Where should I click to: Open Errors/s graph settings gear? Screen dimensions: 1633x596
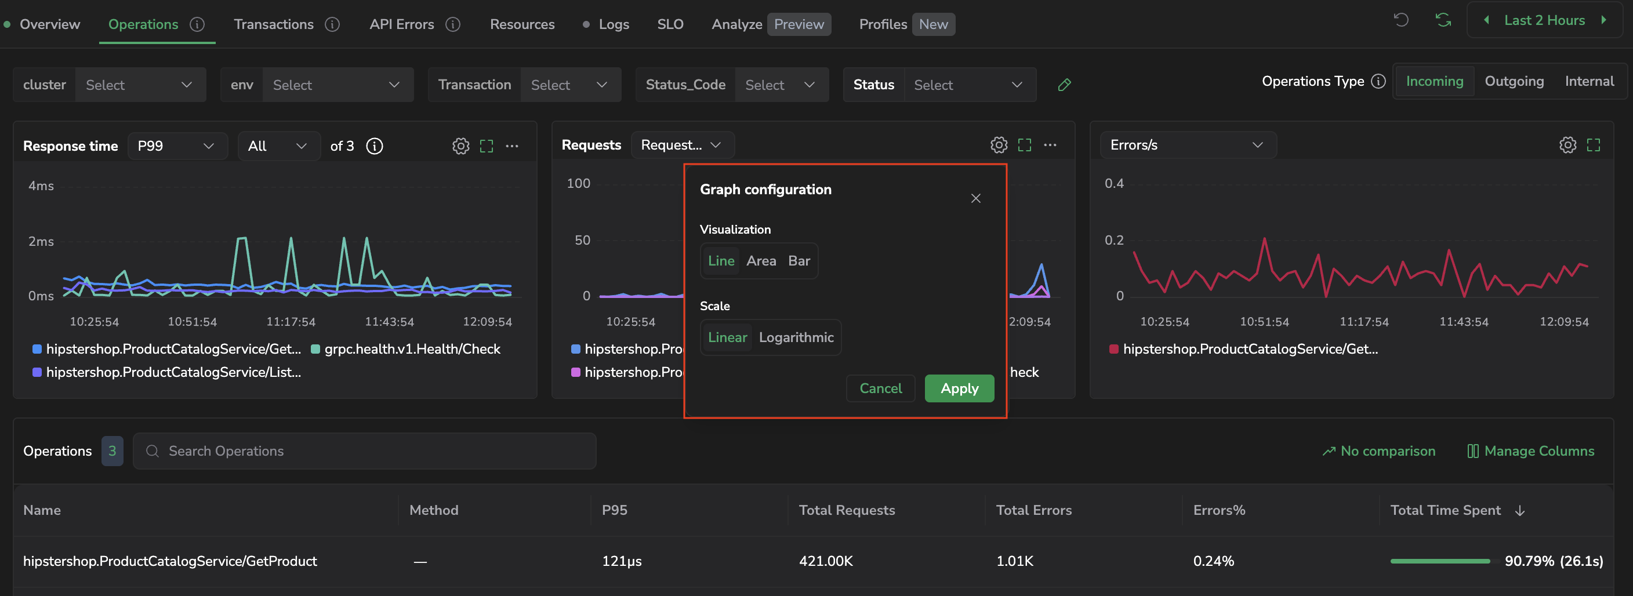(x=1567, y=145)
